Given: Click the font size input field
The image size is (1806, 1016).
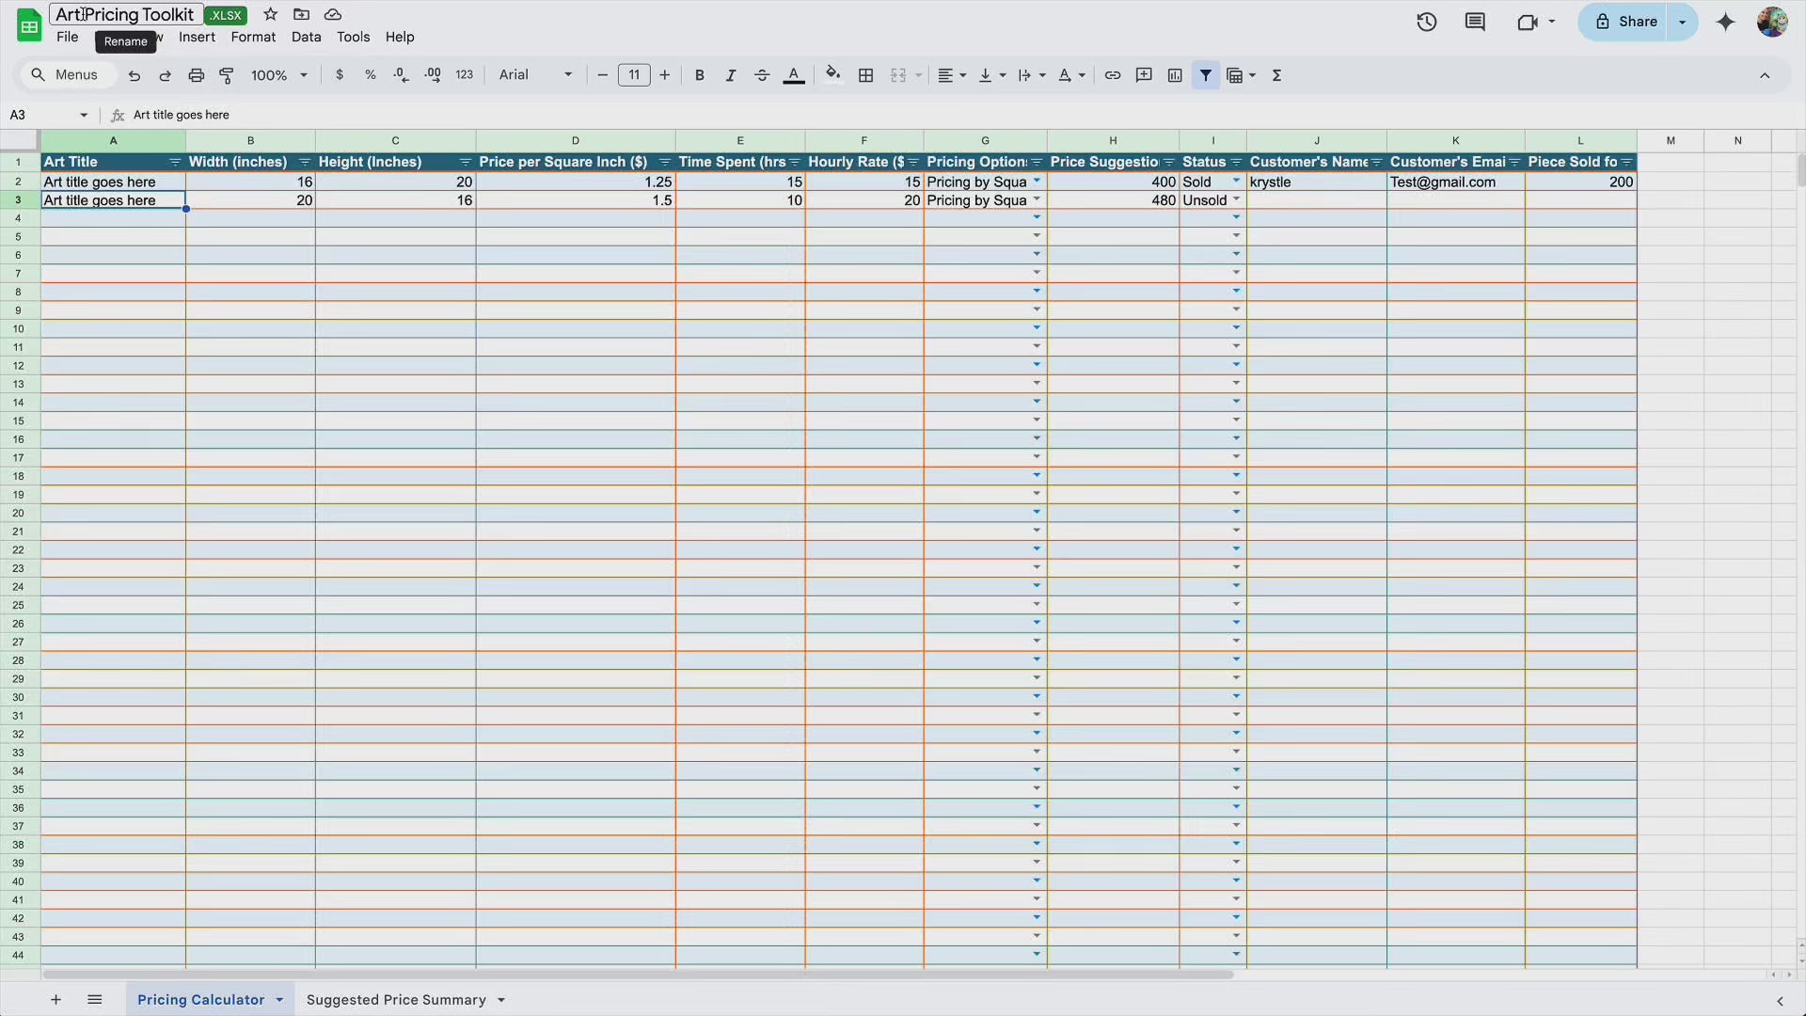Looking at the screenshot, I should tap(634, 75).
